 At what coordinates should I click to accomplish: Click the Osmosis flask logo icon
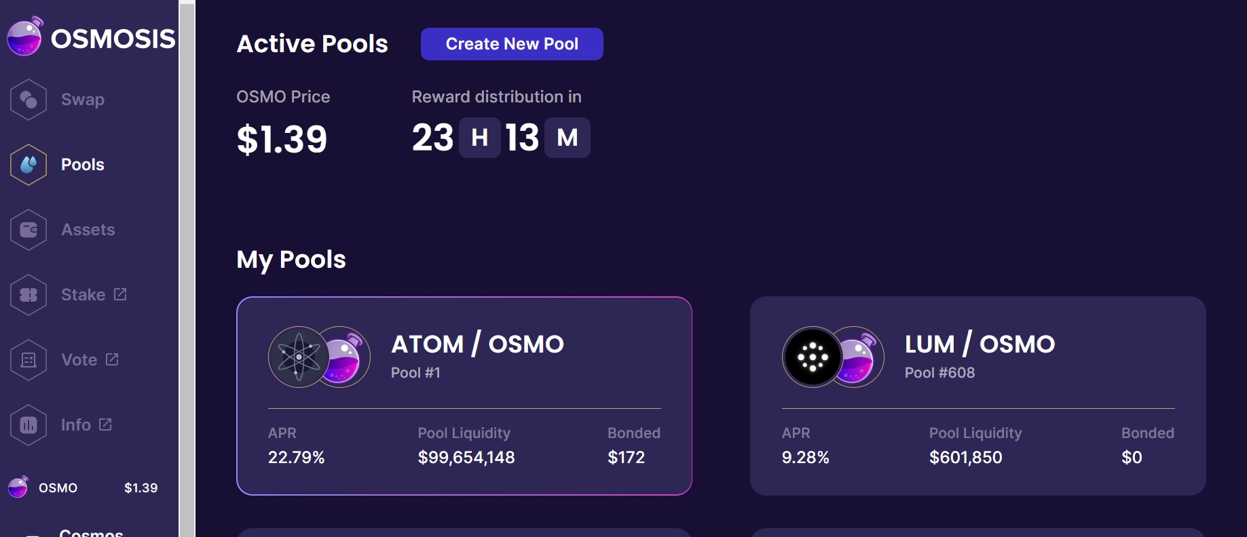25,37
